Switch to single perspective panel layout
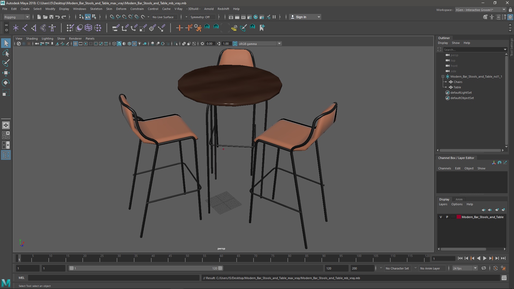Image resolution: width=514 pixels, height=289 pixels. point(6,125)
